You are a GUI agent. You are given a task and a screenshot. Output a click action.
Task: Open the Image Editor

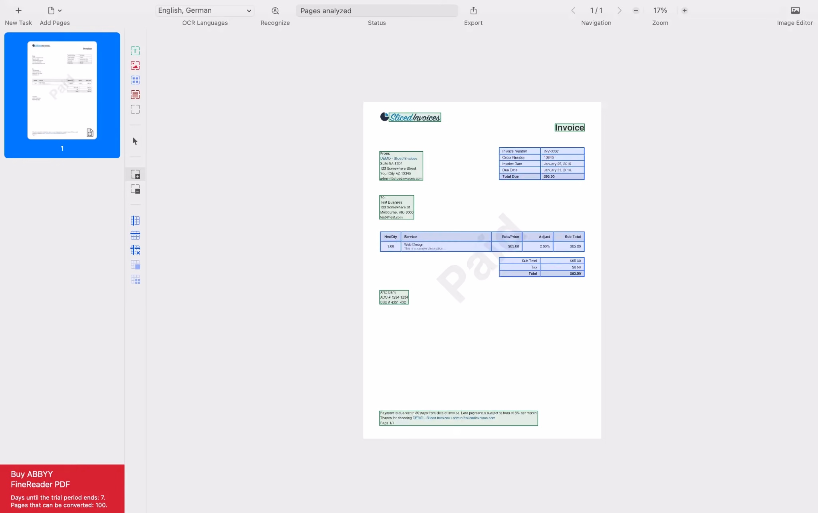point(795,10)
